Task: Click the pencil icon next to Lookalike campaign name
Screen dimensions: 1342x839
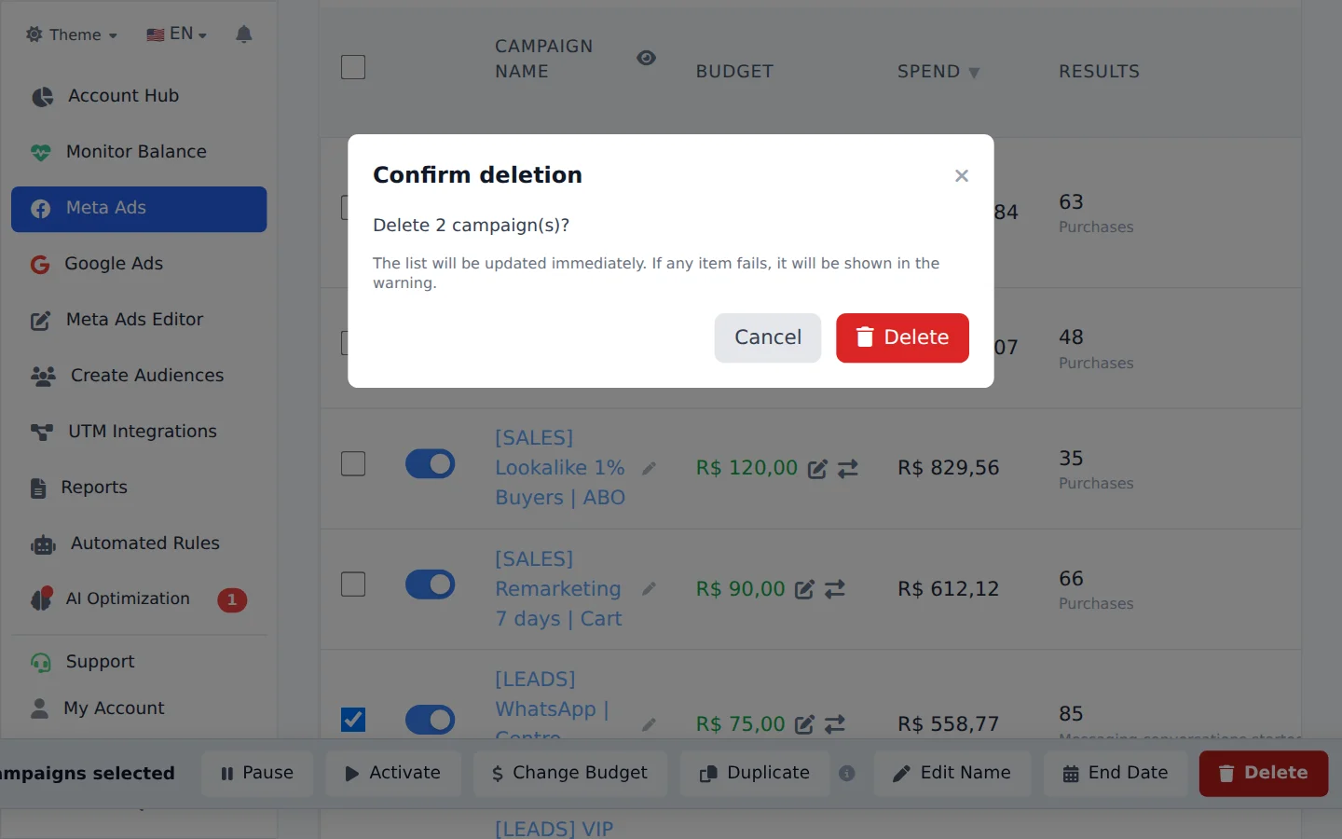Action: point(650,468)
